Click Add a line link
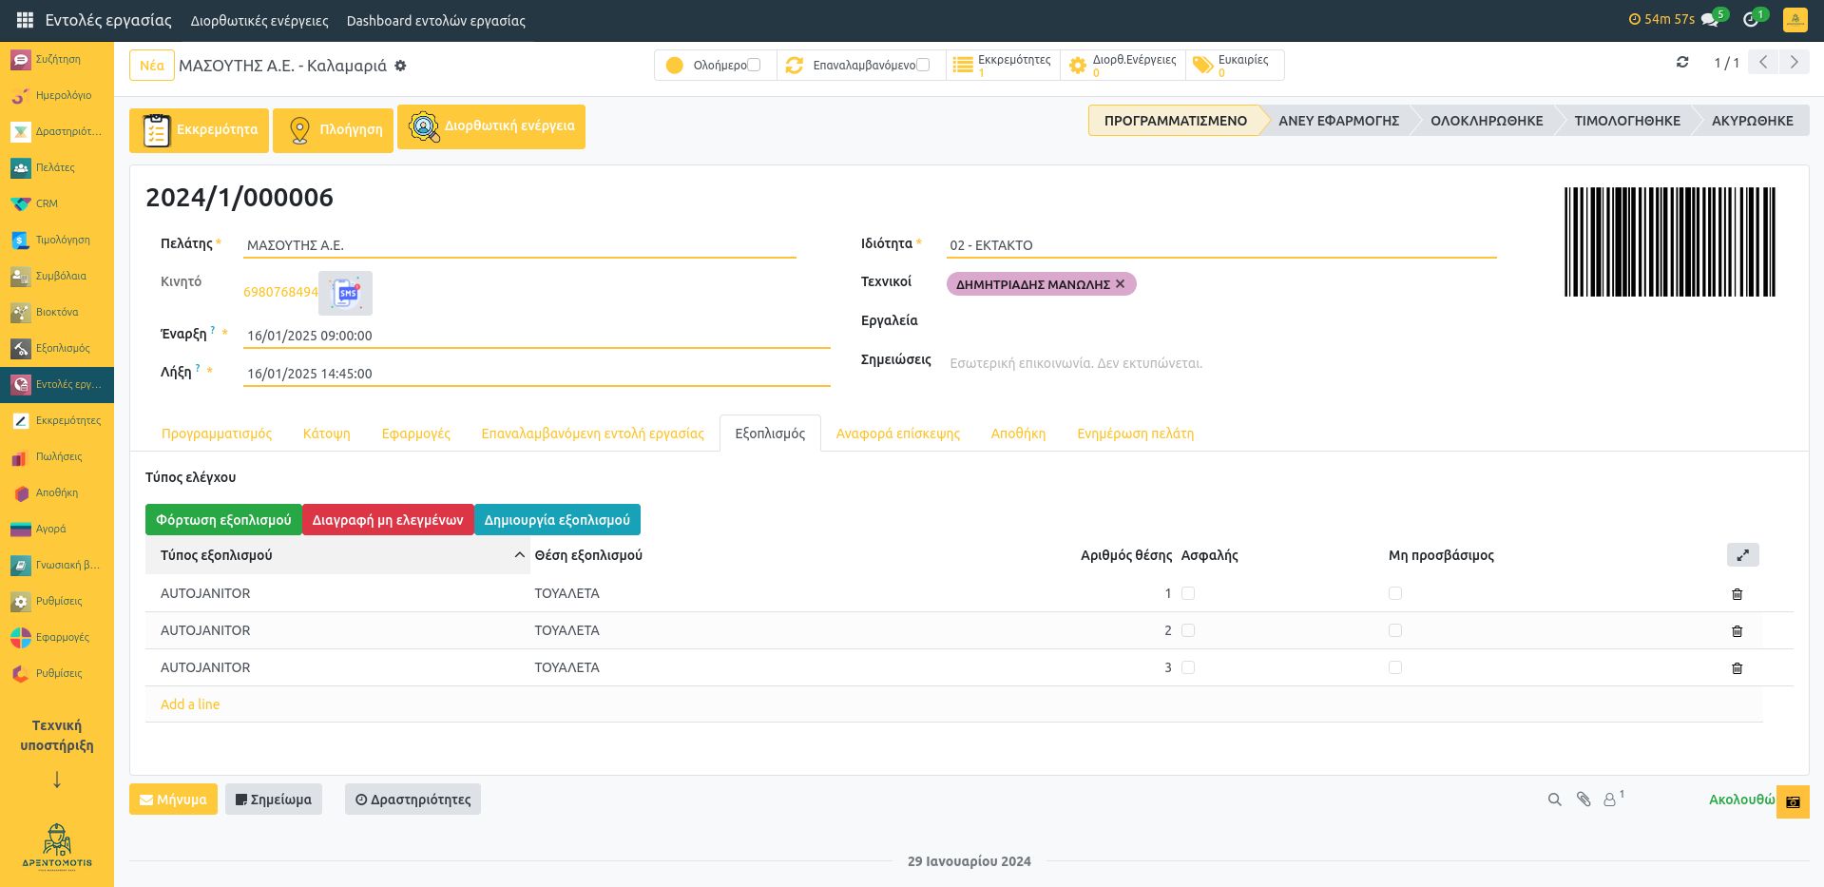 pos(190,704)
